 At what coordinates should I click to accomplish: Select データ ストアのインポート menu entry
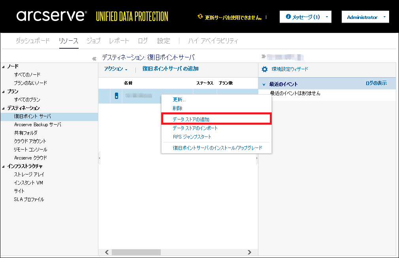click(195, 128)
